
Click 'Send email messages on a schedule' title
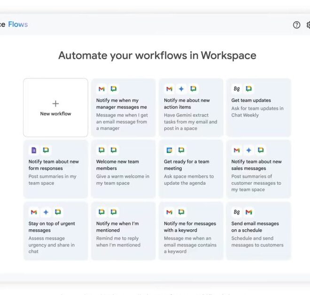pyautogui.click(x=255, y=227)
